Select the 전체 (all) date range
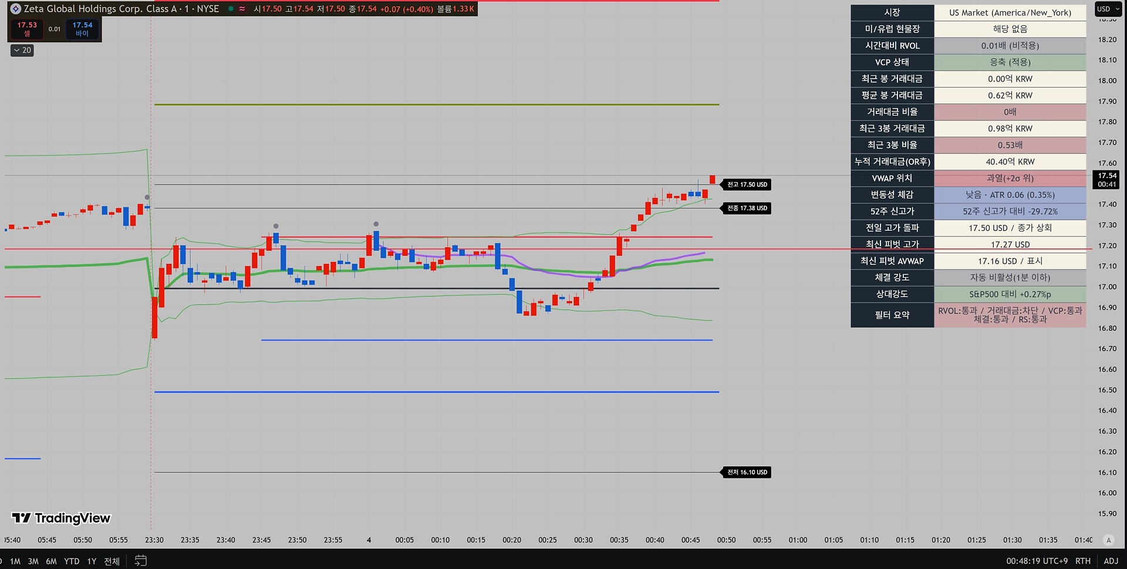This screenshot has width=1127, height=569. 112,561
